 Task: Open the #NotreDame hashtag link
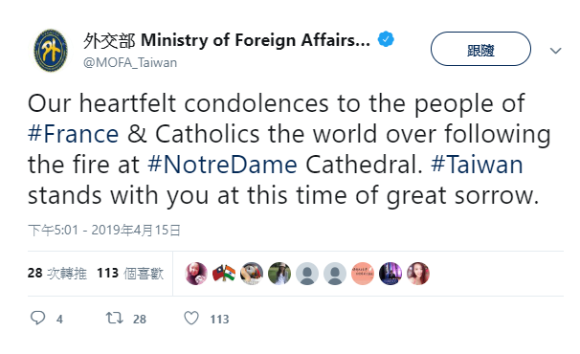pyautogui.click(x=222, y=165)
